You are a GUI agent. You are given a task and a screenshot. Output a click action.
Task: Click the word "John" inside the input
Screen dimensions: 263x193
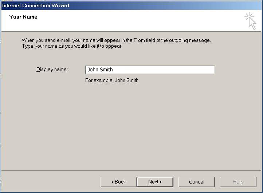[x=93, y=70]
